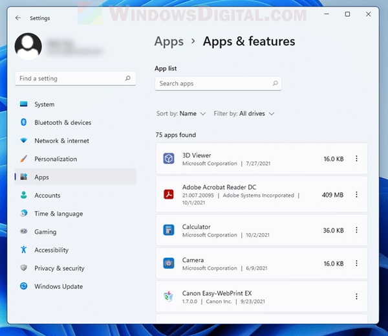Image resolution: width=388 pixels, height=336 pixels.
Task: Click the System monitor icon
Action: tap(24, 104)
